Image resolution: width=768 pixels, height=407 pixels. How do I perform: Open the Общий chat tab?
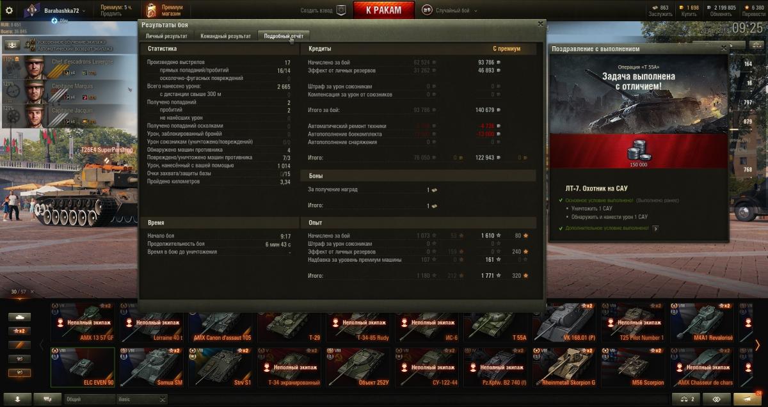pos(89,399)
